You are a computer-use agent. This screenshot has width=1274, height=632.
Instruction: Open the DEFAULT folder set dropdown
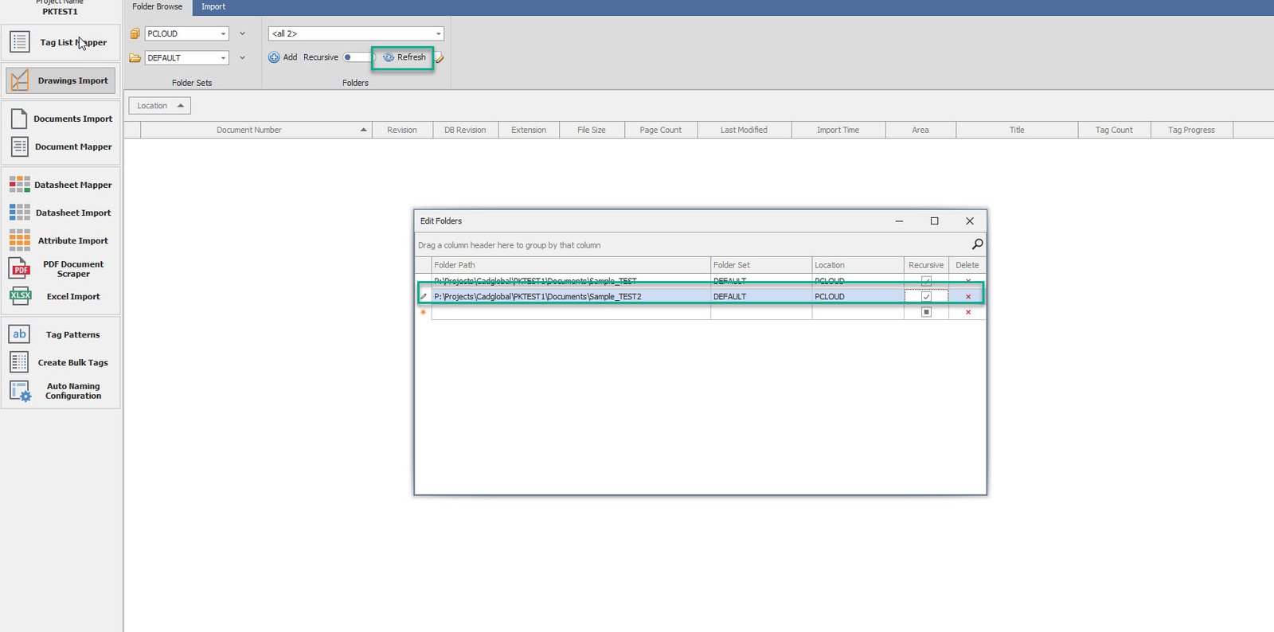(223, 58)
